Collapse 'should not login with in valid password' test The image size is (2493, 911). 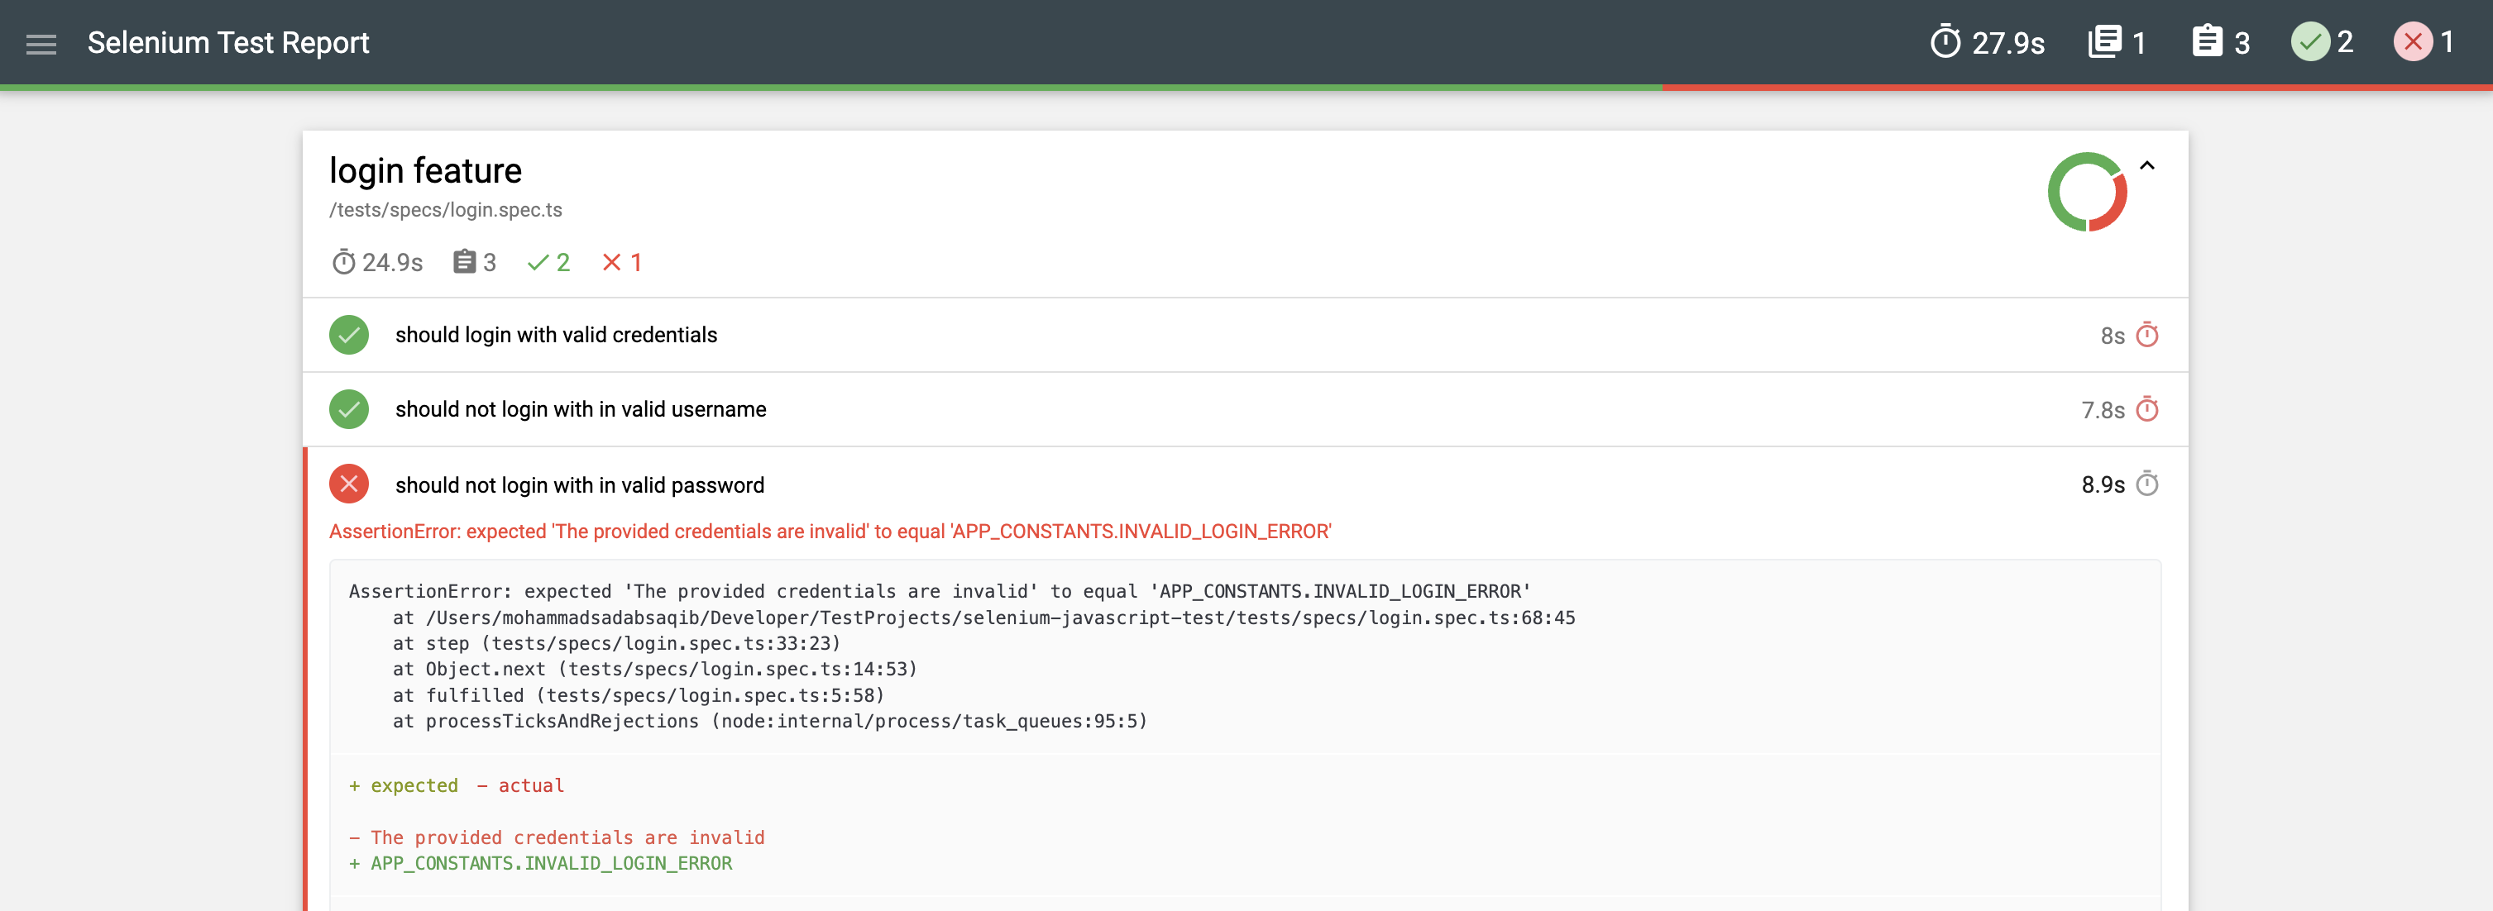click(x=1245, y=484)
